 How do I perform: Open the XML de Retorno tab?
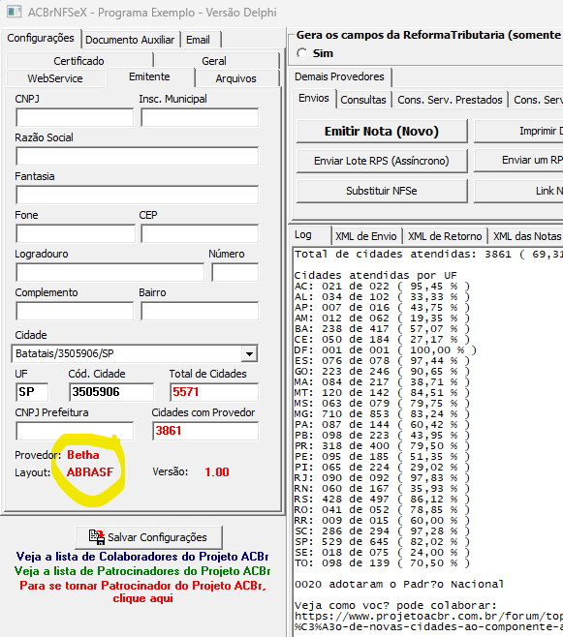coord(445,236)
